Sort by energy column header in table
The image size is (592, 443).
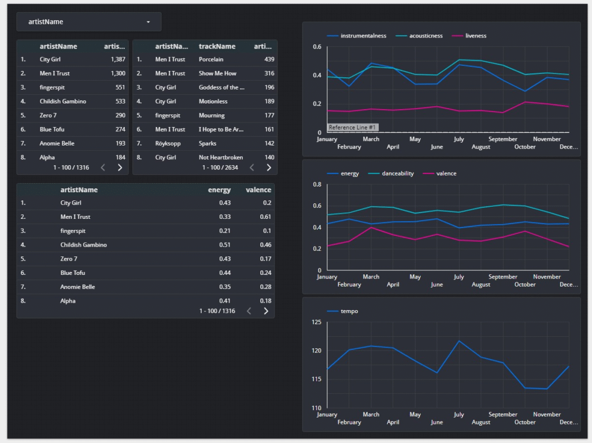(x=219, y=189)
